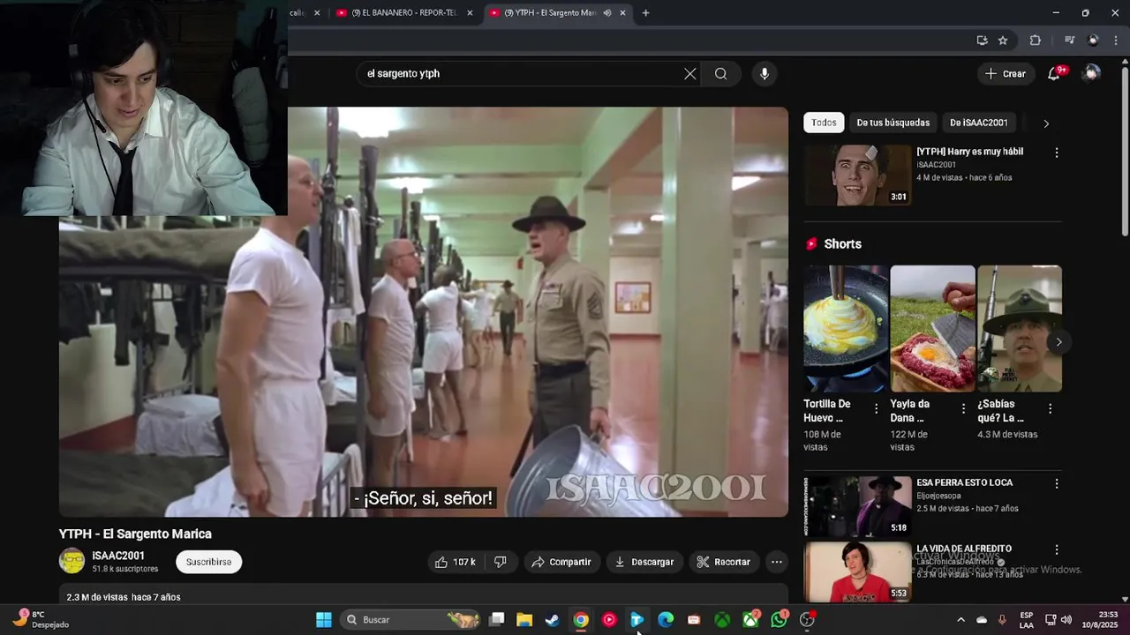Open the iSAAC2001 channel avatar
The width and height of the screenshot is (1130, 635).
tap(72, 561)
